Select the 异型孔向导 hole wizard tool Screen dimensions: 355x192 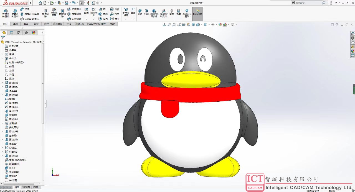[54, 12]
